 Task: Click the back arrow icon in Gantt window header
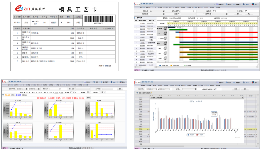coord(226,4)
